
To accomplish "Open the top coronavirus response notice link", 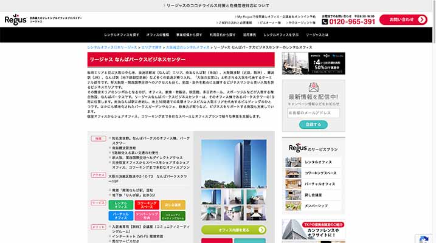I will point(216,5).
